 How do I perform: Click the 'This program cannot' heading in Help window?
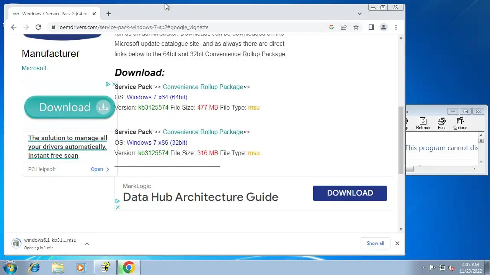[x=442, y=148]
